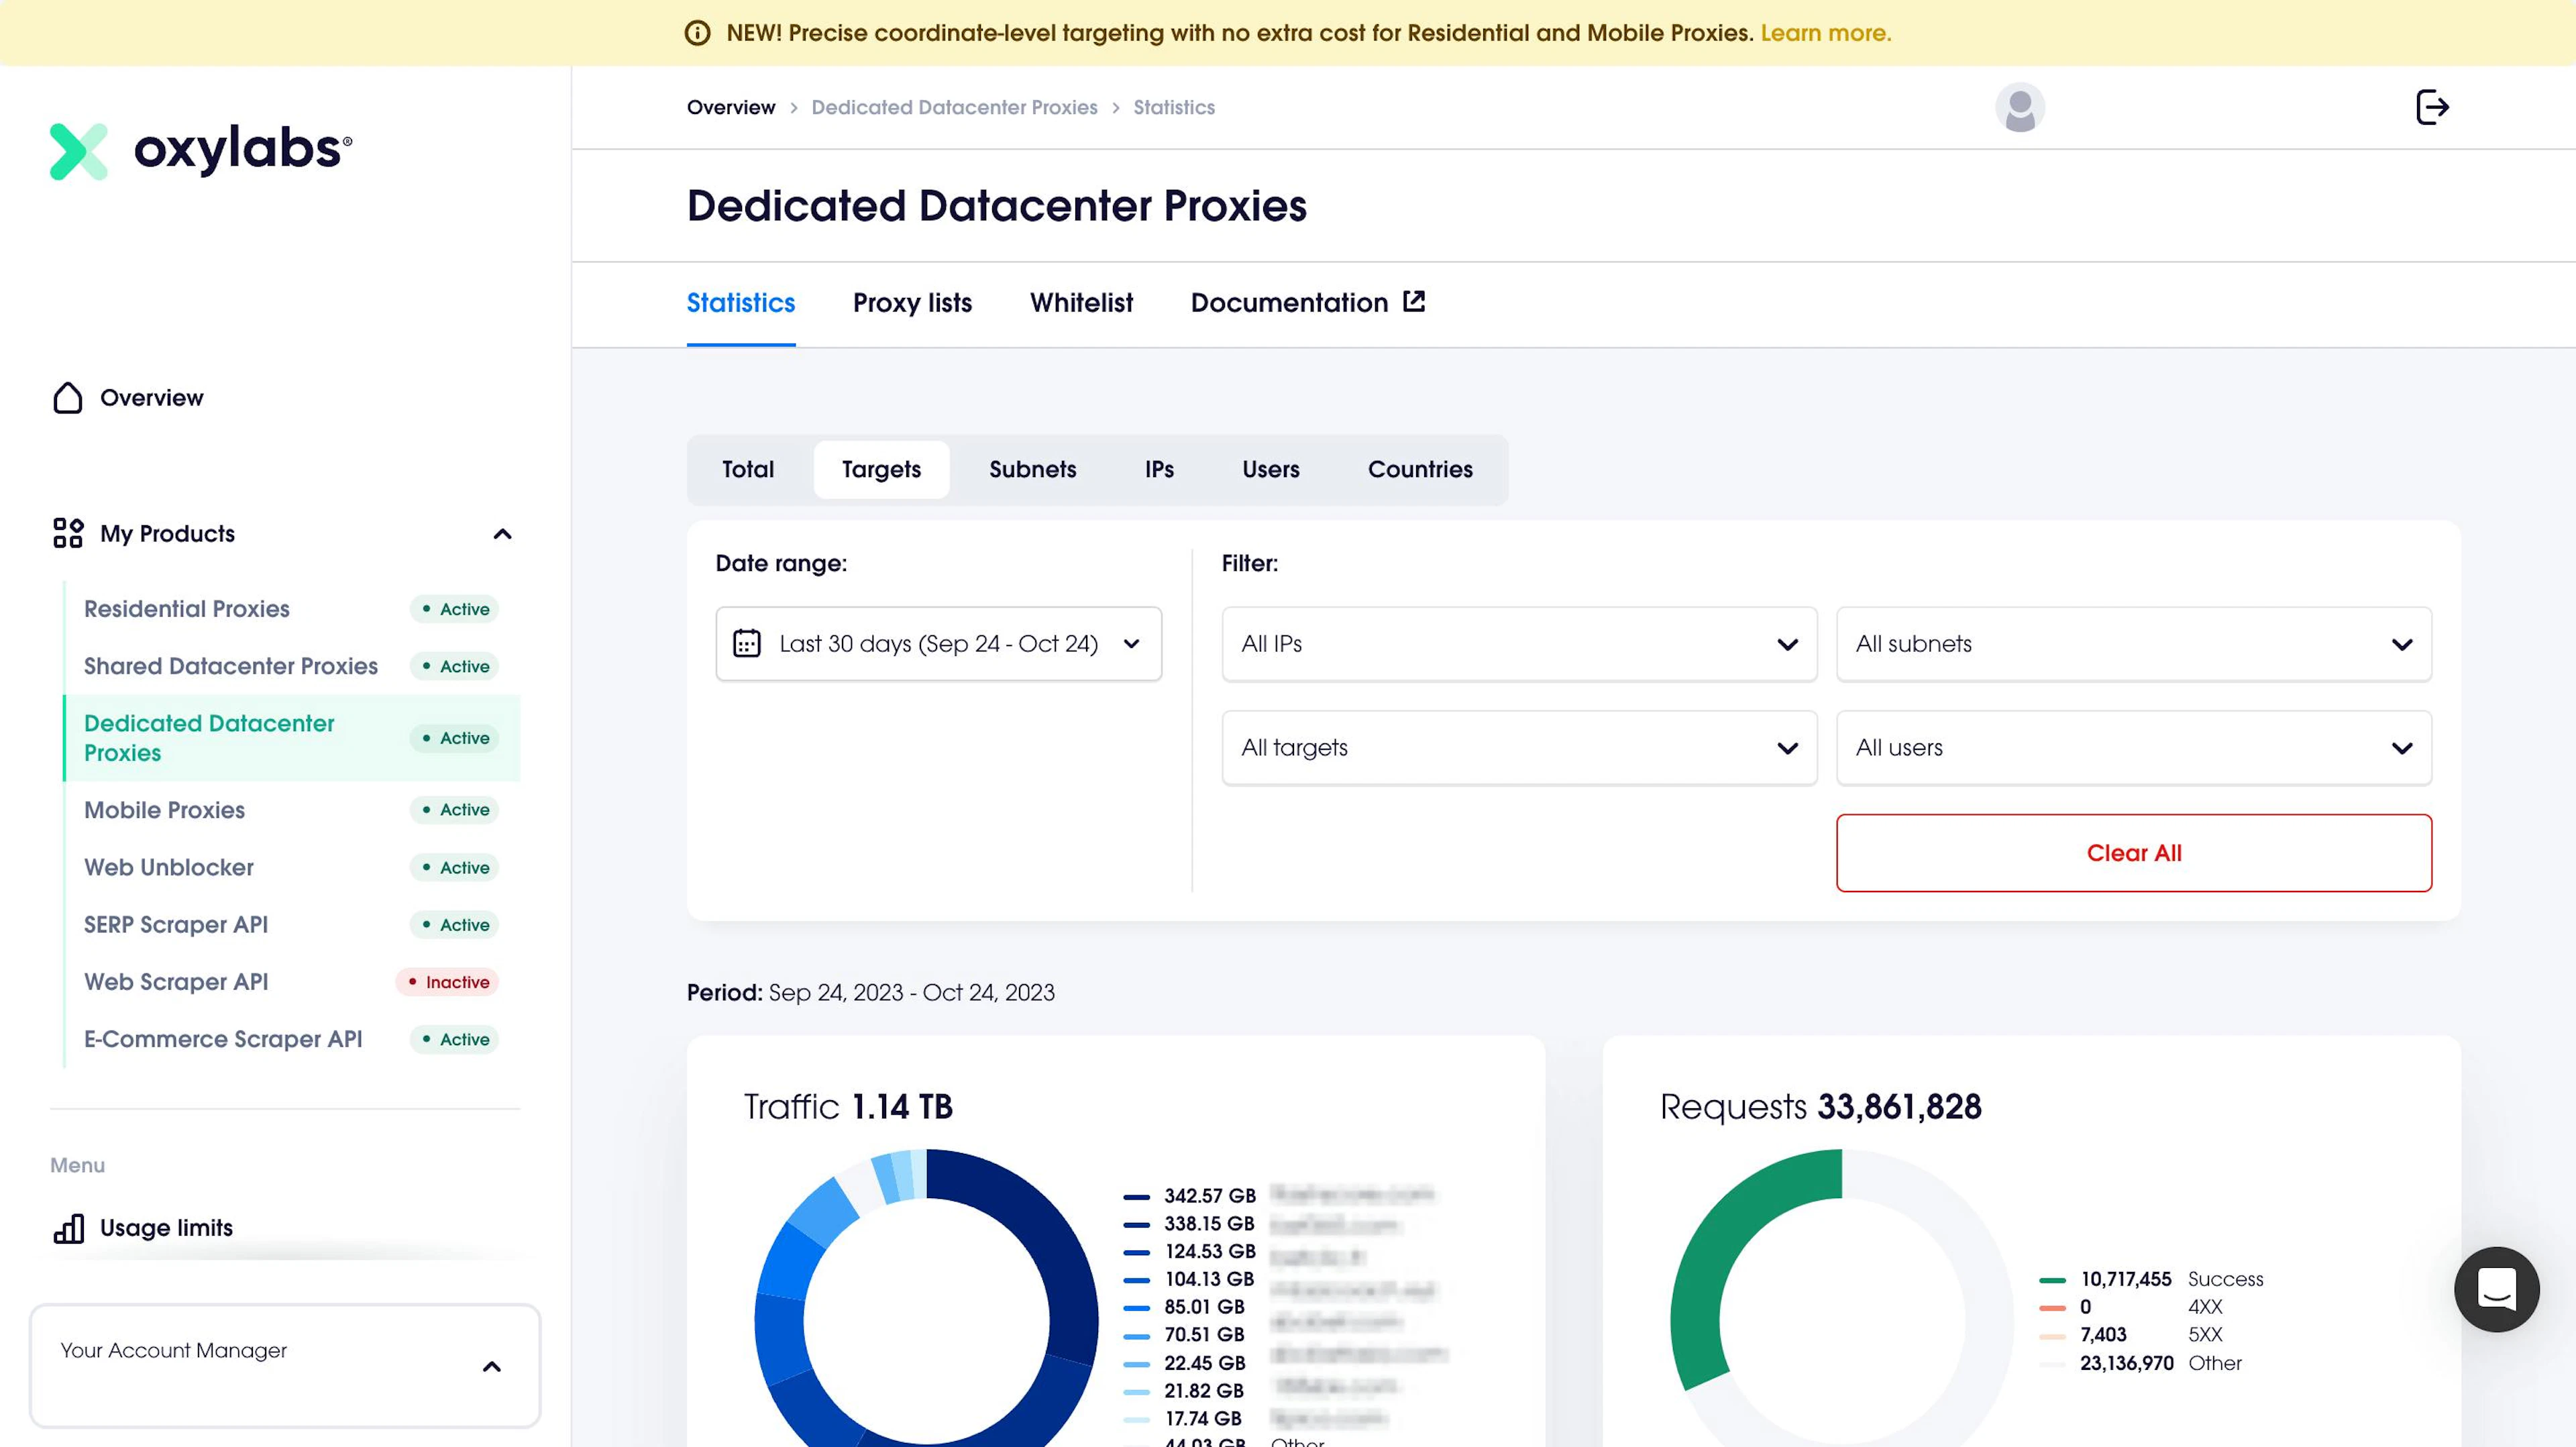The height and width of the screenshot is (1447, 2576).
Task: Switch to the Proxy lists tab
Action: point(912,303)
